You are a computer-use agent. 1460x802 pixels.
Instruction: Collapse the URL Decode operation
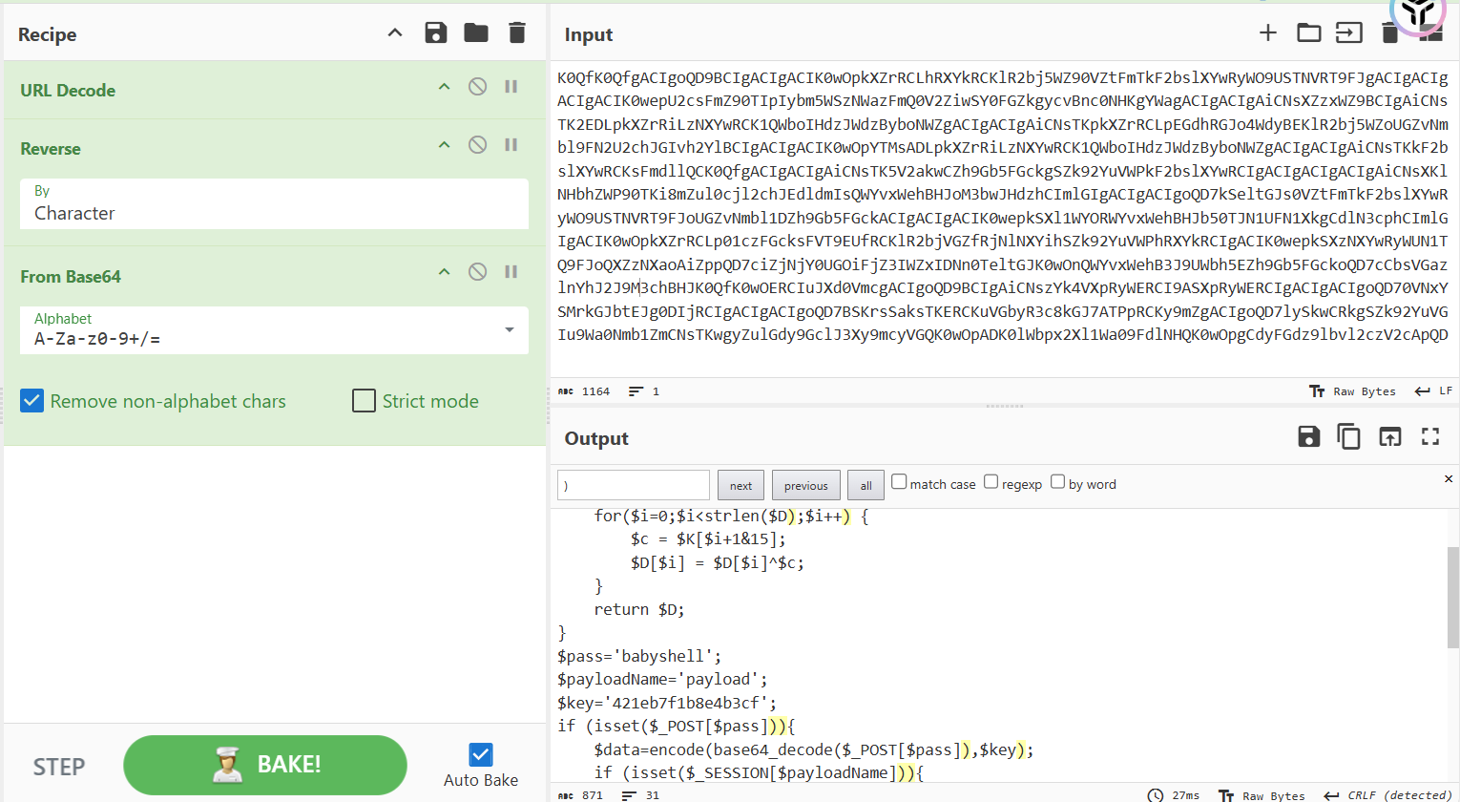[444, 87]
